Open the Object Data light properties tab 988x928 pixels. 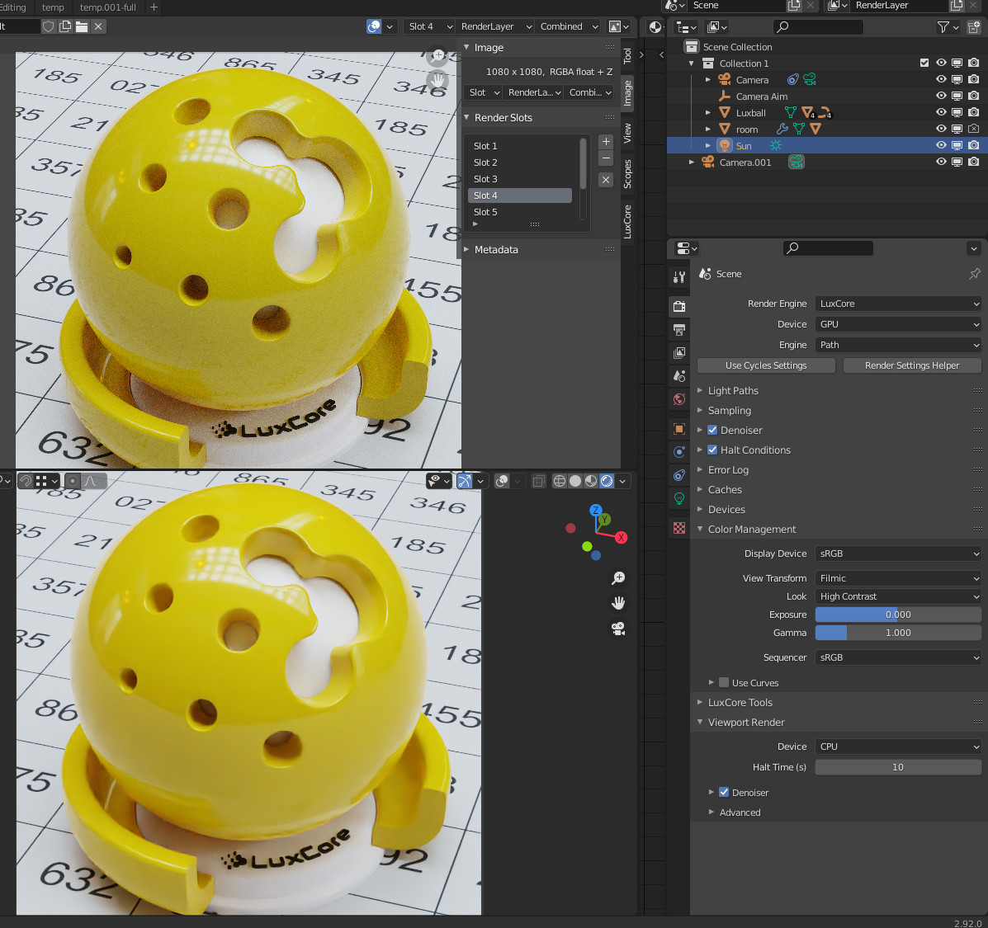click(x=679, y=498)
